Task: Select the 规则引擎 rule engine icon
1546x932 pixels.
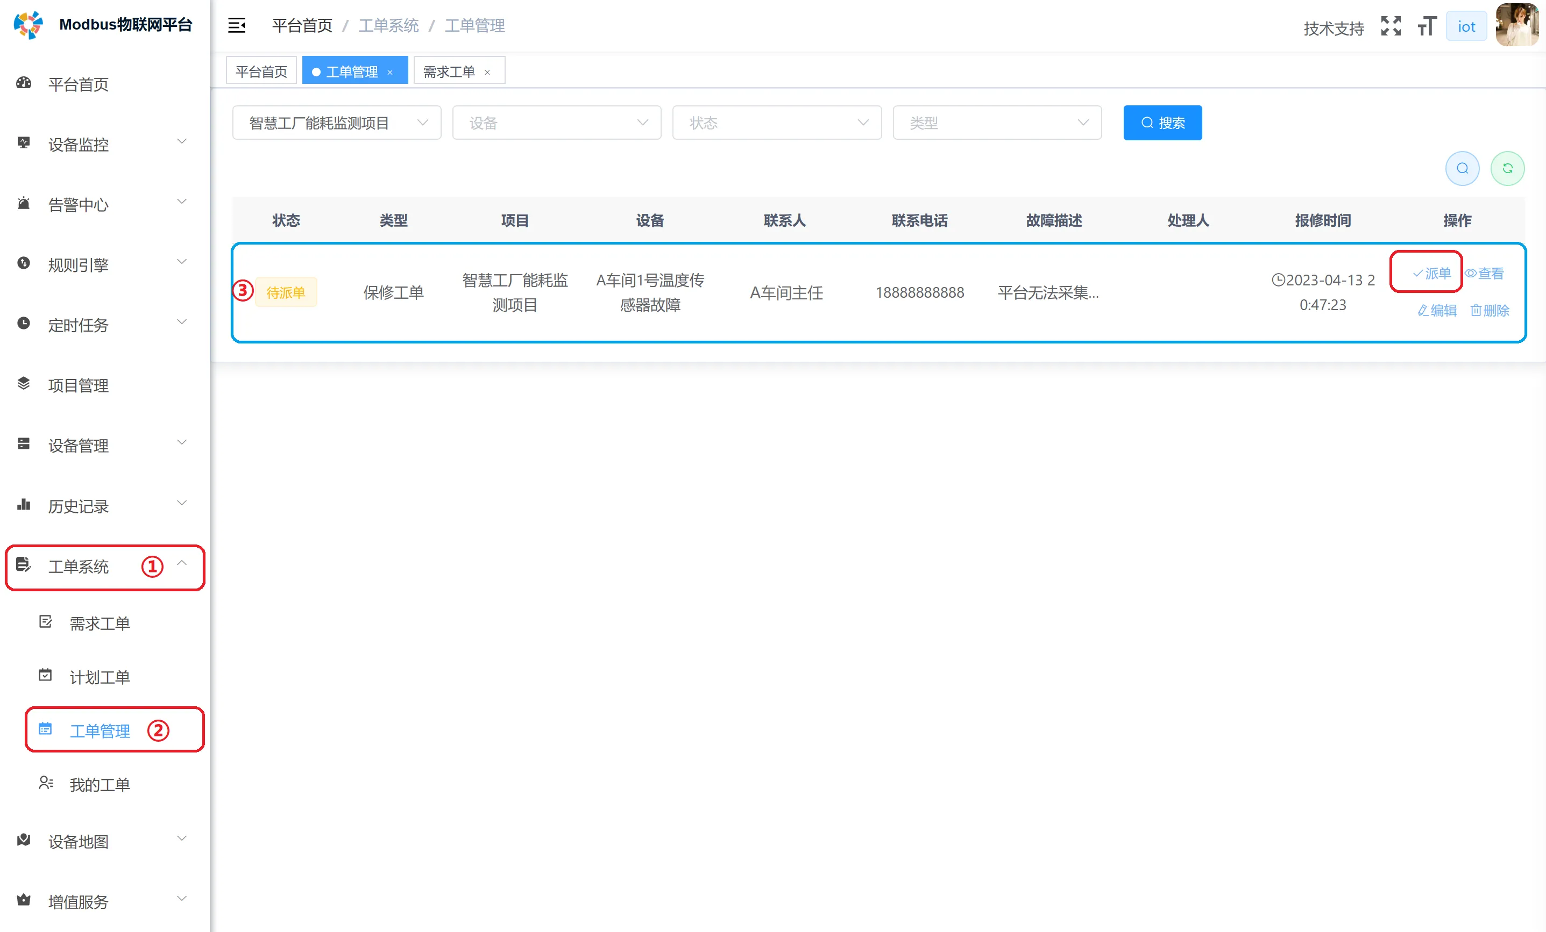Action: (x=23, y=263)
